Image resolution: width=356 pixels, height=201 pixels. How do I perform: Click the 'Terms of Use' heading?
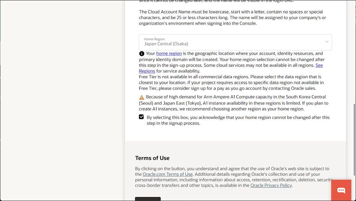tap(152, 158)
